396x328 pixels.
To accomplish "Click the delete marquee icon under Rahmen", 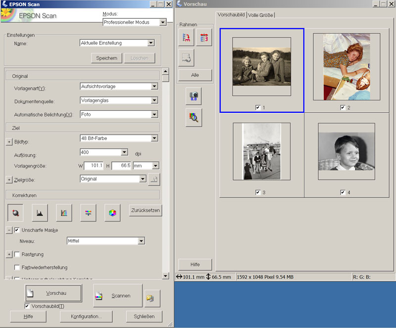I will (x=186, y=57).
